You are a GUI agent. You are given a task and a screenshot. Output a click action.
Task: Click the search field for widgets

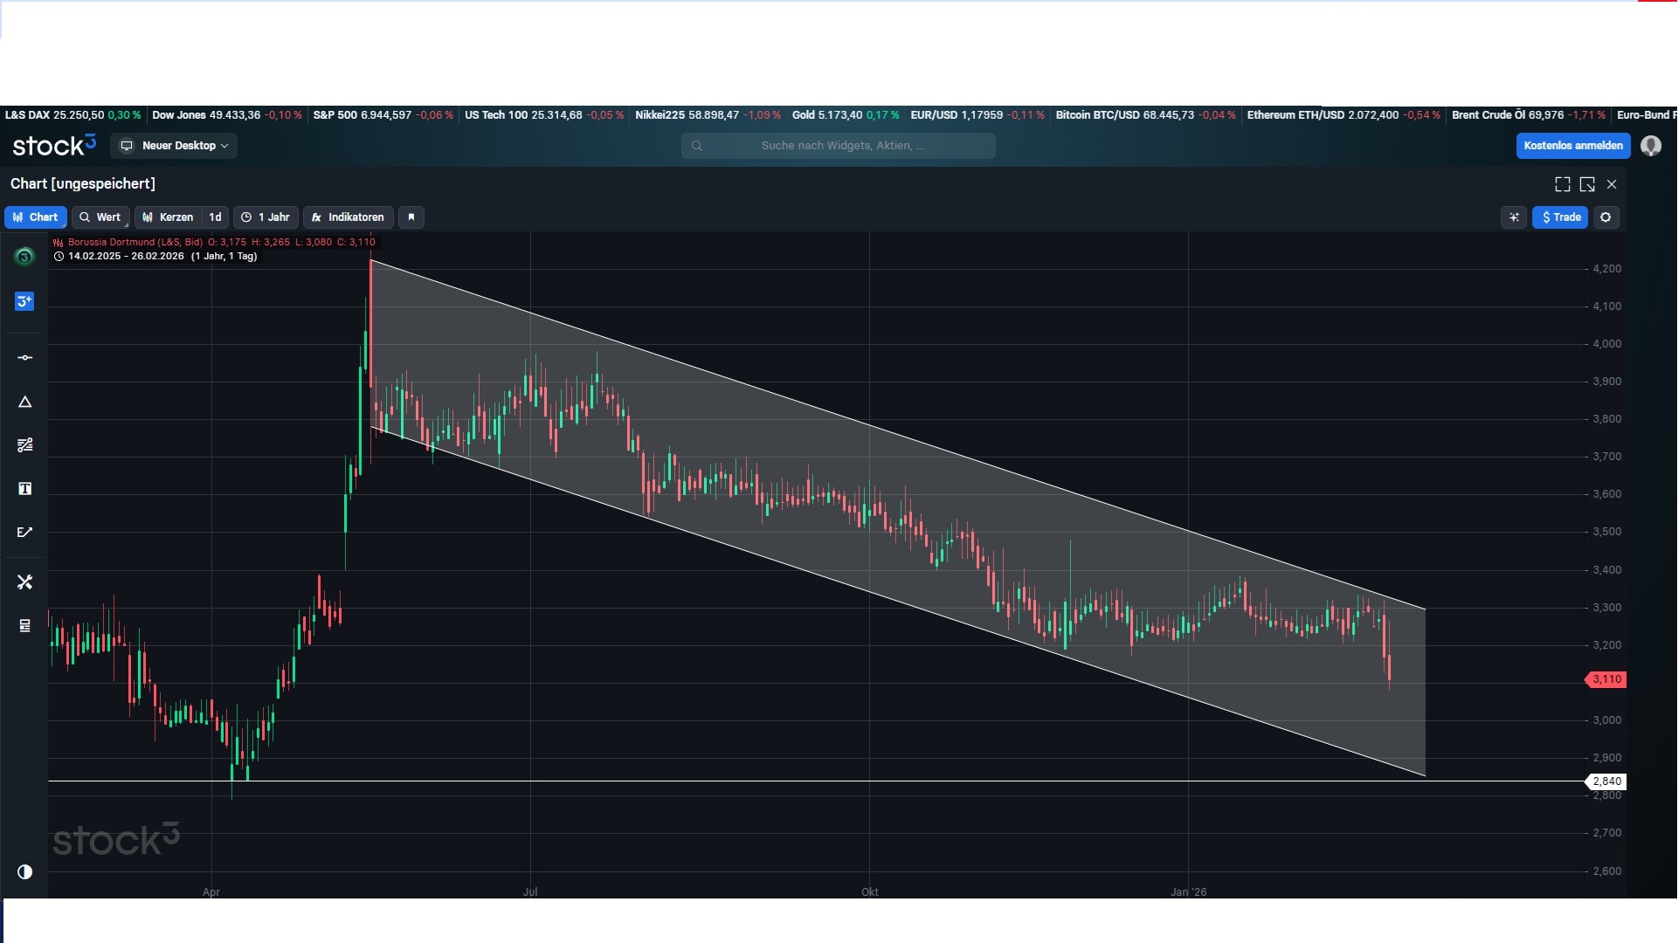click(x=839, y=146)
